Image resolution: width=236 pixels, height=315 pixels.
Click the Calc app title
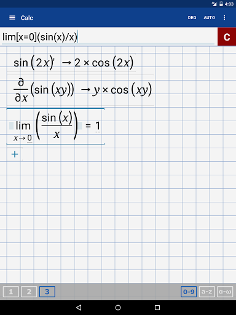coord(27,18)
